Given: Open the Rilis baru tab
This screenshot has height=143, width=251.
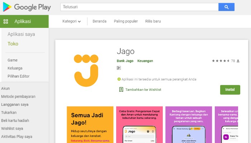Looking at the screenshot, I should pos(153,21).
